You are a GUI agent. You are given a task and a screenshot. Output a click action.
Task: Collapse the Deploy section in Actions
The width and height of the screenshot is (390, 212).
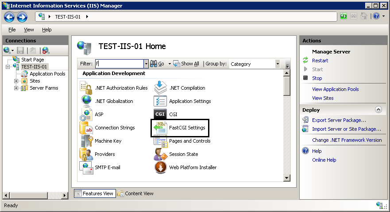pos(378,110)
